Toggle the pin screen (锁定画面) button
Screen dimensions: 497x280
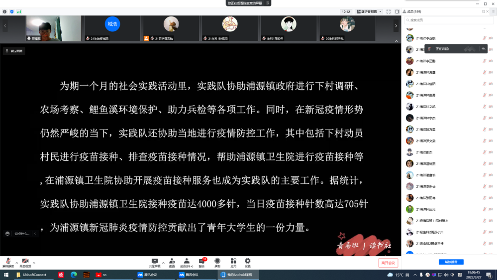(x=14, y=51)
